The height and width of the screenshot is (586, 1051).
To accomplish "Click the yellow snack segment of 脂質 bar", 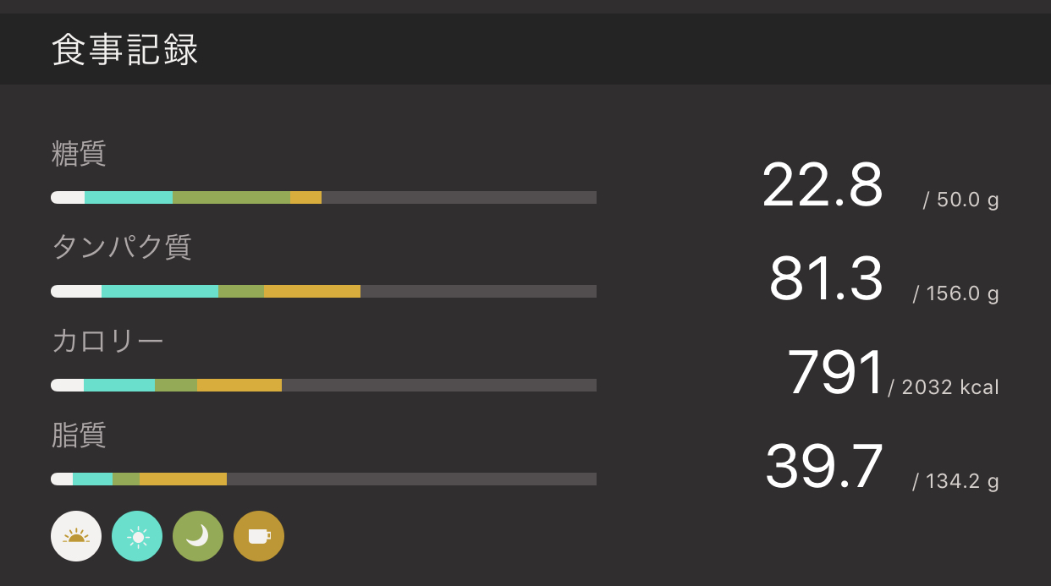I will point(183,479).
